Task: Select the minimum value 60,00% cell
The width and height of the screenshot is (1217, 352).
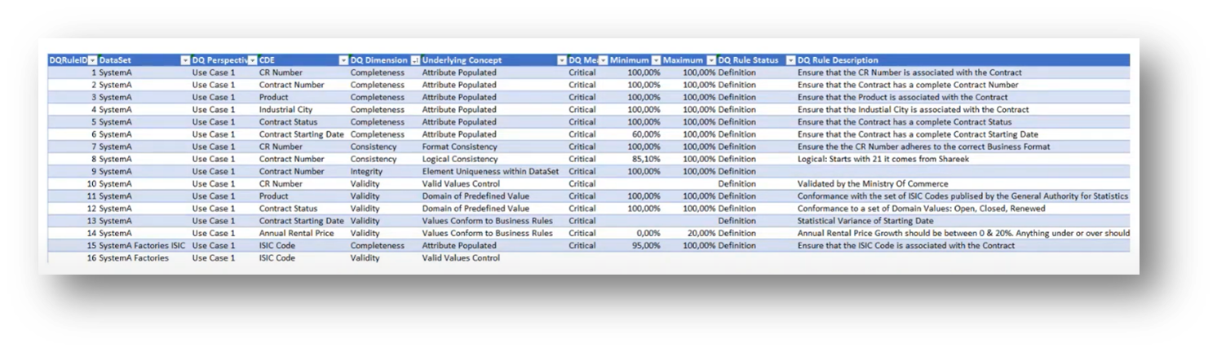Action: (x=645, y=134)
